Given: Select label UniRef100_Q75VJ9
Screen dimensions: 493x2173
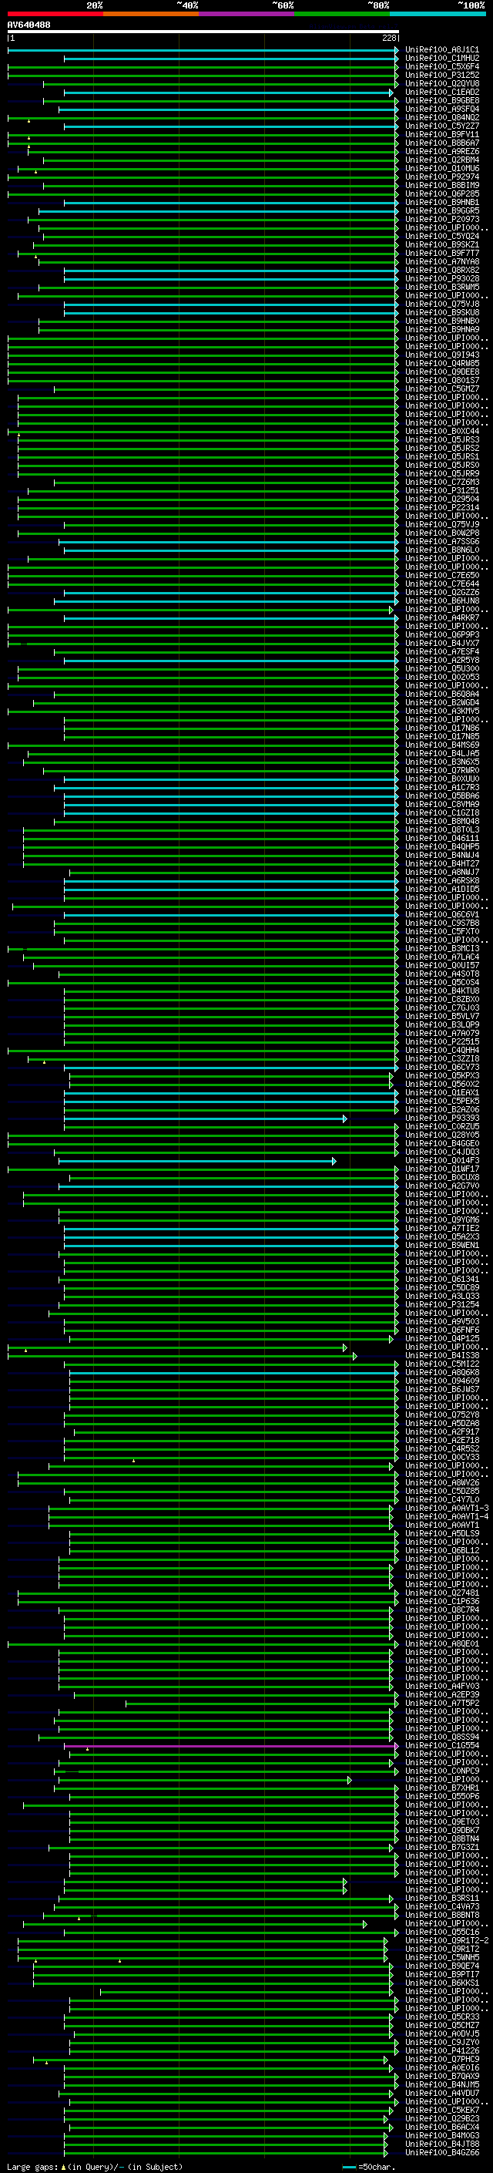Looking at the screenshot, I should (441, 524).
